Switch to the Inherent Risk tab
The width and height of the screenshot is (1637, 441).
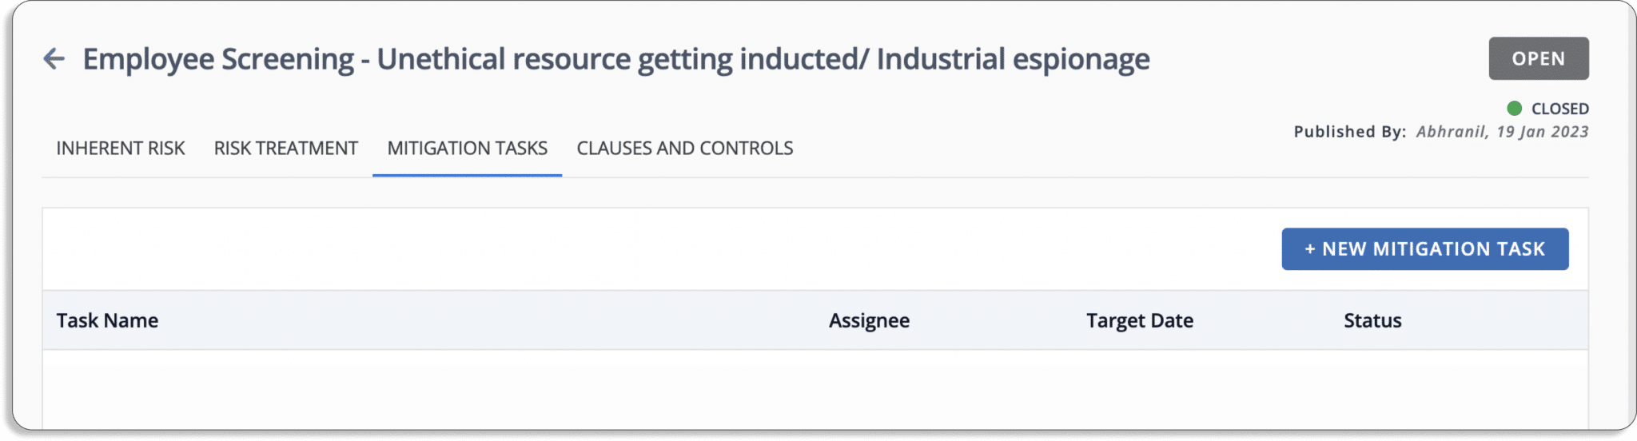pyautogui.click(x=120, y=148)
